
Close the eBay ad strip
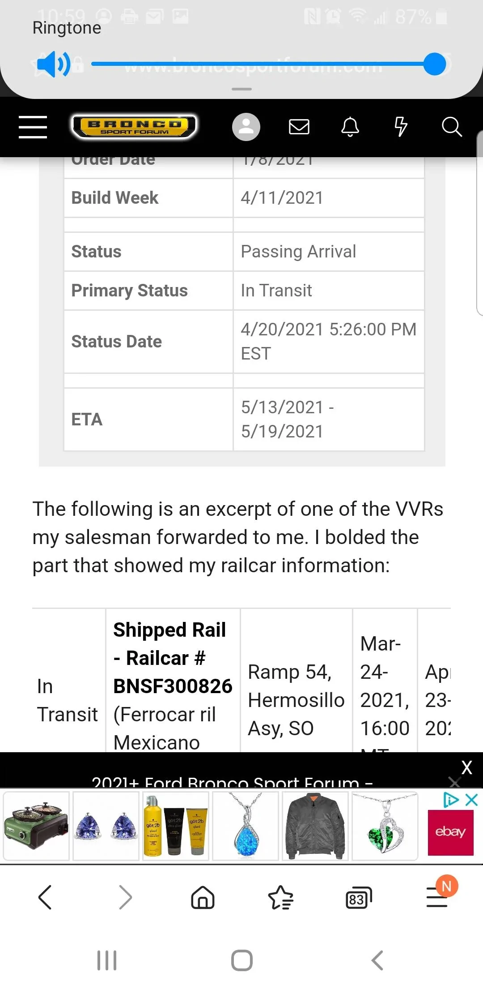472,800
